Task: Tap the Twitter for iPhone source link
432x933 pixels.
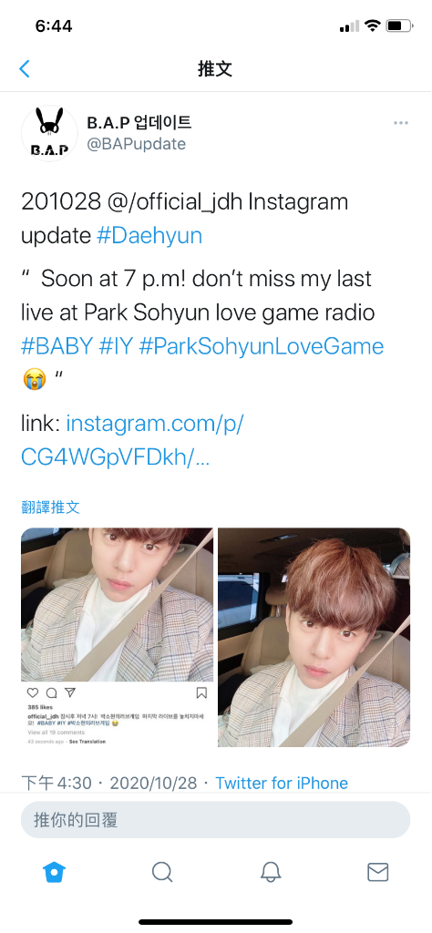Action: pyautogui.click(x=282, y=783)
